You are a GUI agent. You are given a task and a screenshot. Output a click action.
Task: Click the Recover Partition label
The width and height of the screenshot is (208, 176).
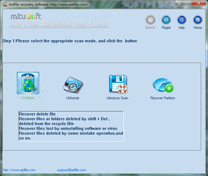pos(163,98)
